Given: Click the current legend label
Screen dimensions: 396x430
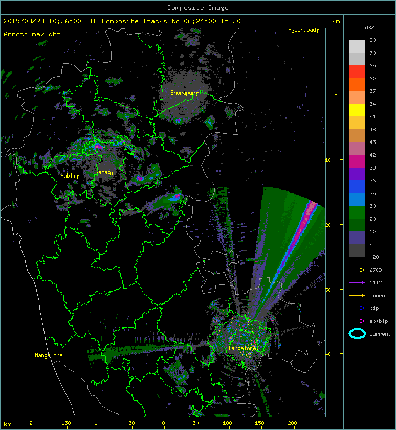Looking at the screenshot, I should coord(380,334).
